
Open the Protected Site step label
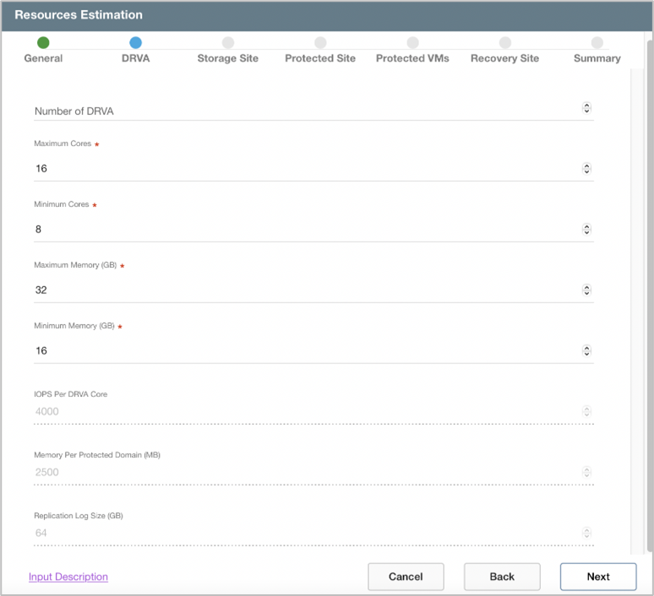pos(320,58)
